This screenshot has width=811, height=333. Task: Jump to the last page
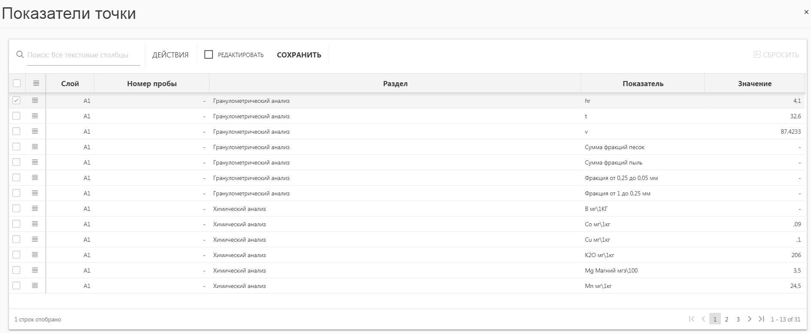(x=761, y=319)
